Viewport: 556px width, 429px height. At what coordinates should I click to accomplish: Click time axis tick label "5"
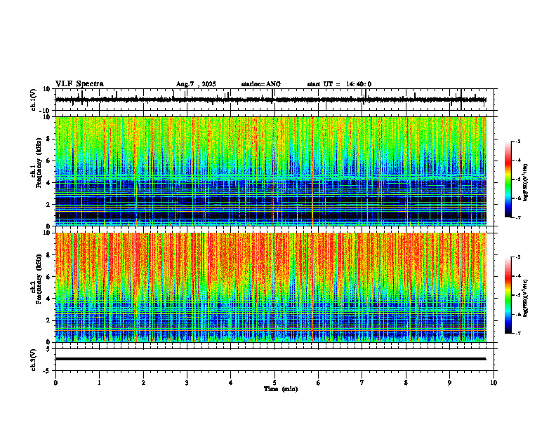(x=274, y=383)
